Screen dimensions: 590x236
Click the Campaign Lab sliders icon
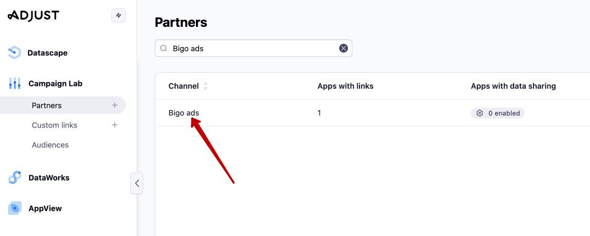(15, 83)
